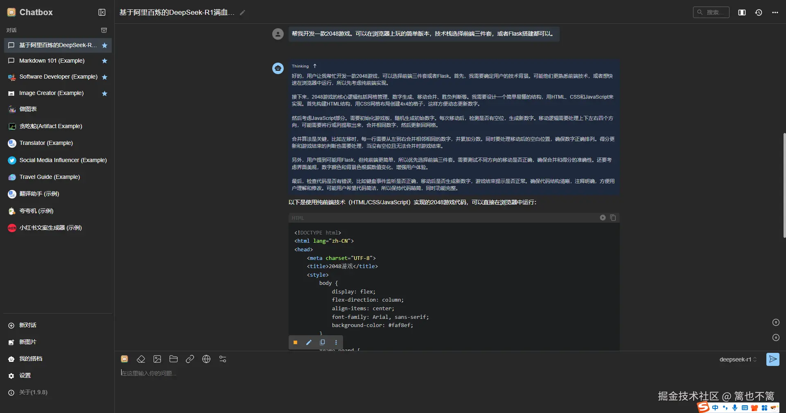Image resolution: width=786 pixels, height=413 pixels.
Task: Toggle Sogou 中 Chinese input mode
Action: [x=715, y=408]
